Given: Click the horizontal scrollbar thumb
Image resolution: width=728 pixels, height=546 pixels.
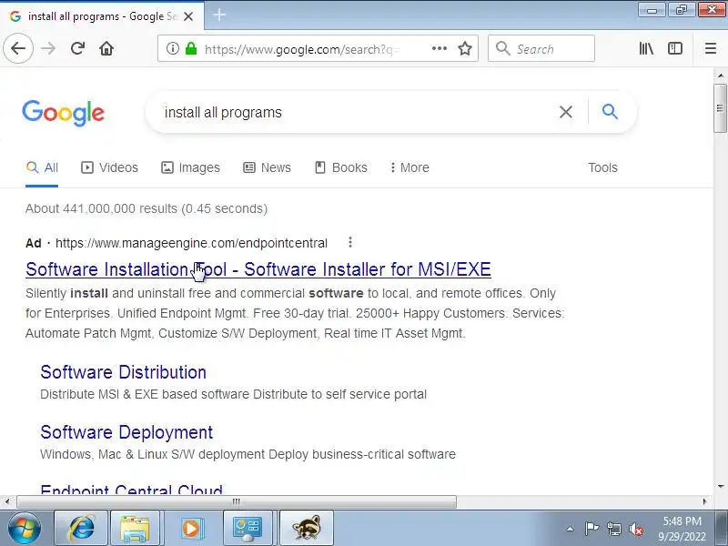Looking at the screenshot, I should (237, 501).
